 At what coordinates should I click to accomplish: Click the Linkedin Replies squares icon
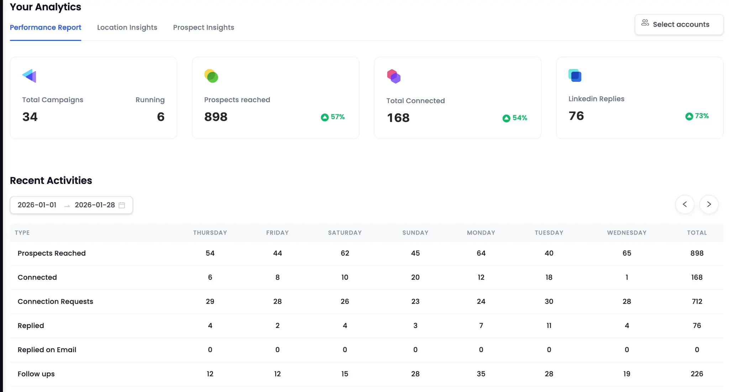pyautogui.click(x=575, y=75)
